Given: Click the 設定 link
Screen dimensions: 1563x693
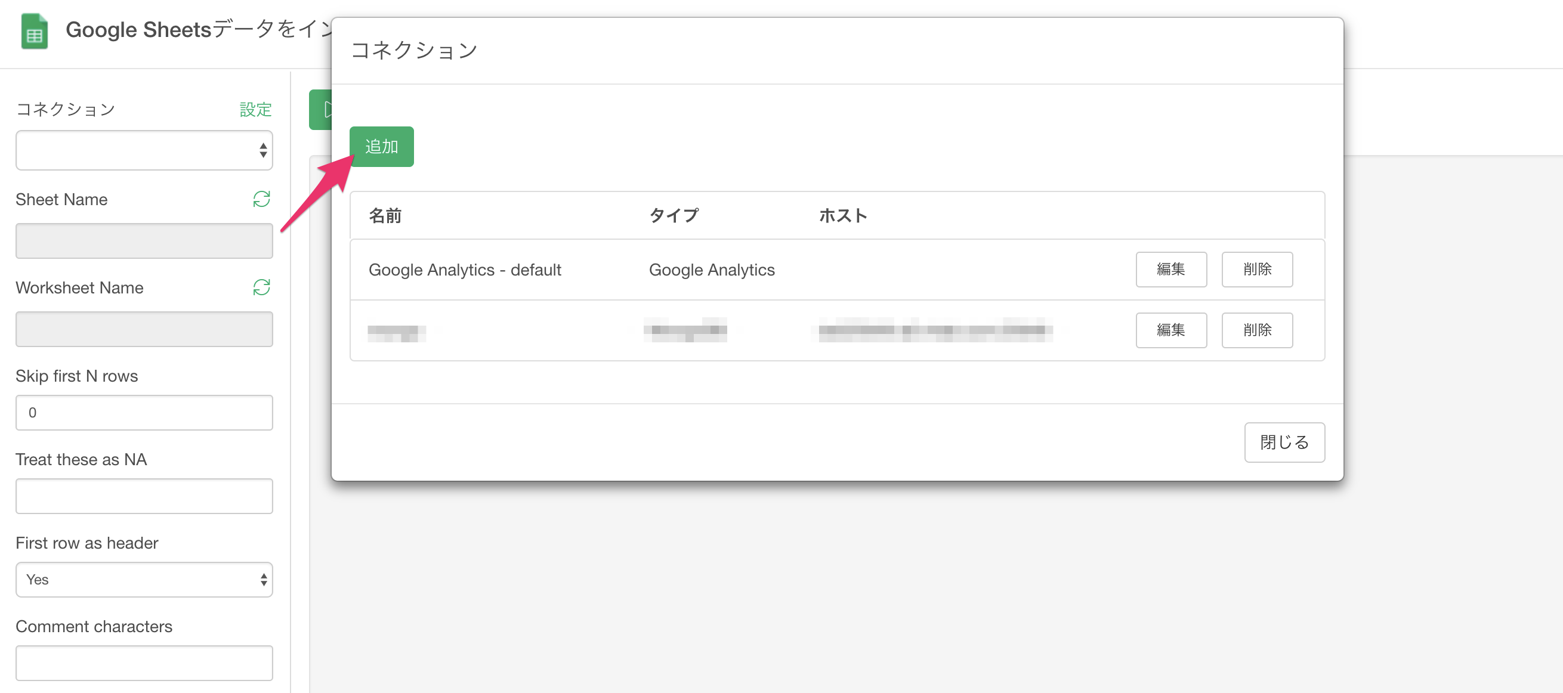Looking at the screenshot, I should pos(255,109).
